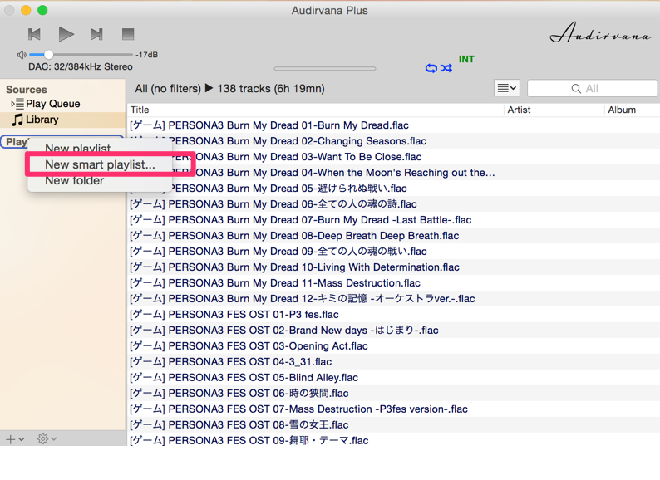Stop playback with the square button
Viewport: 660px width, 480px height.
click(128, 34)
